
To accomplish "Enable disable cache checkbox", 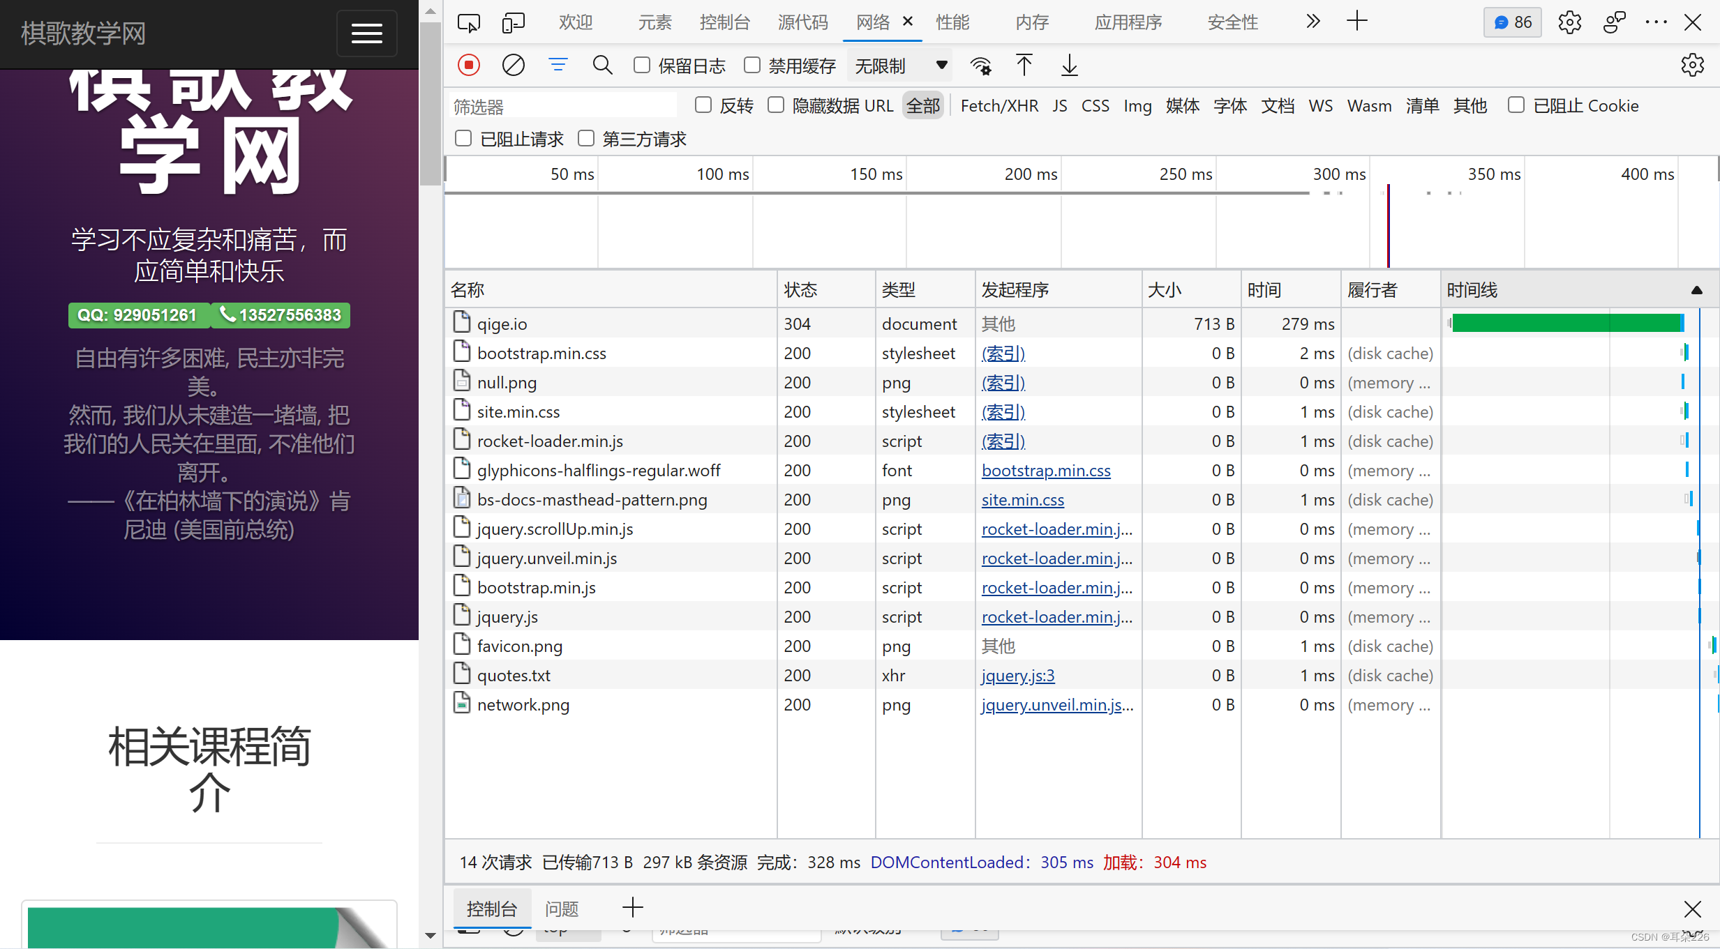I will 752,66.
